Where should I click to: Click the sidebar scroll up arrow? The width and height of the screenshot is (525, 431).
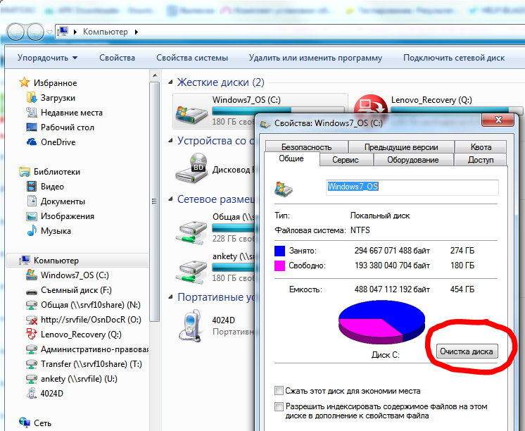click(x=154, y=75)
